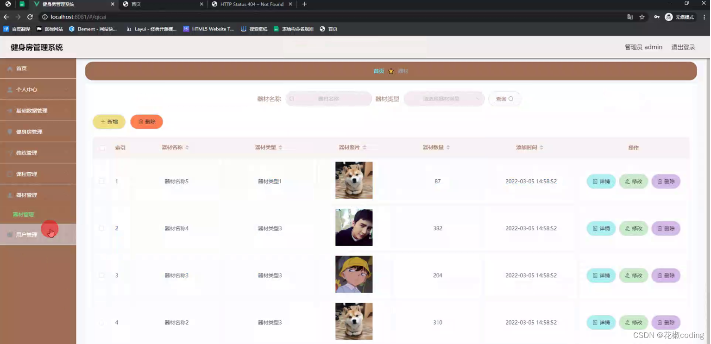This screenshot has height=344, width=711.
Task: Click the 退出登录 logout link
Action: tap(683, 47)
